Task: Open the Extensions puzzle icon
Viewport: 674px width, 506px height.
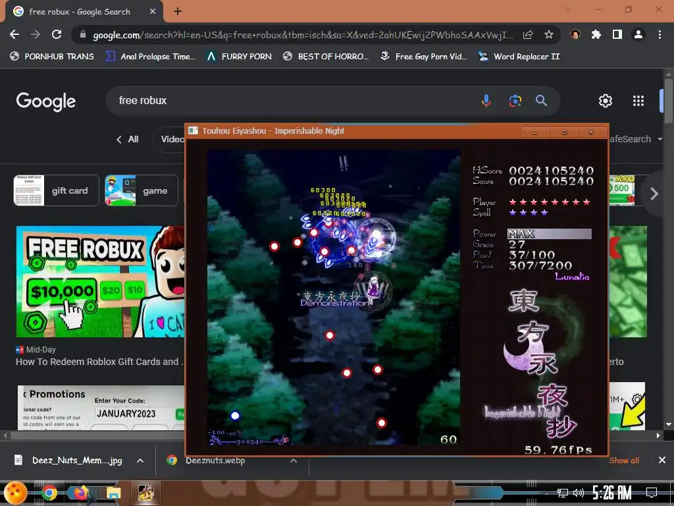Action: coord(596,34)
